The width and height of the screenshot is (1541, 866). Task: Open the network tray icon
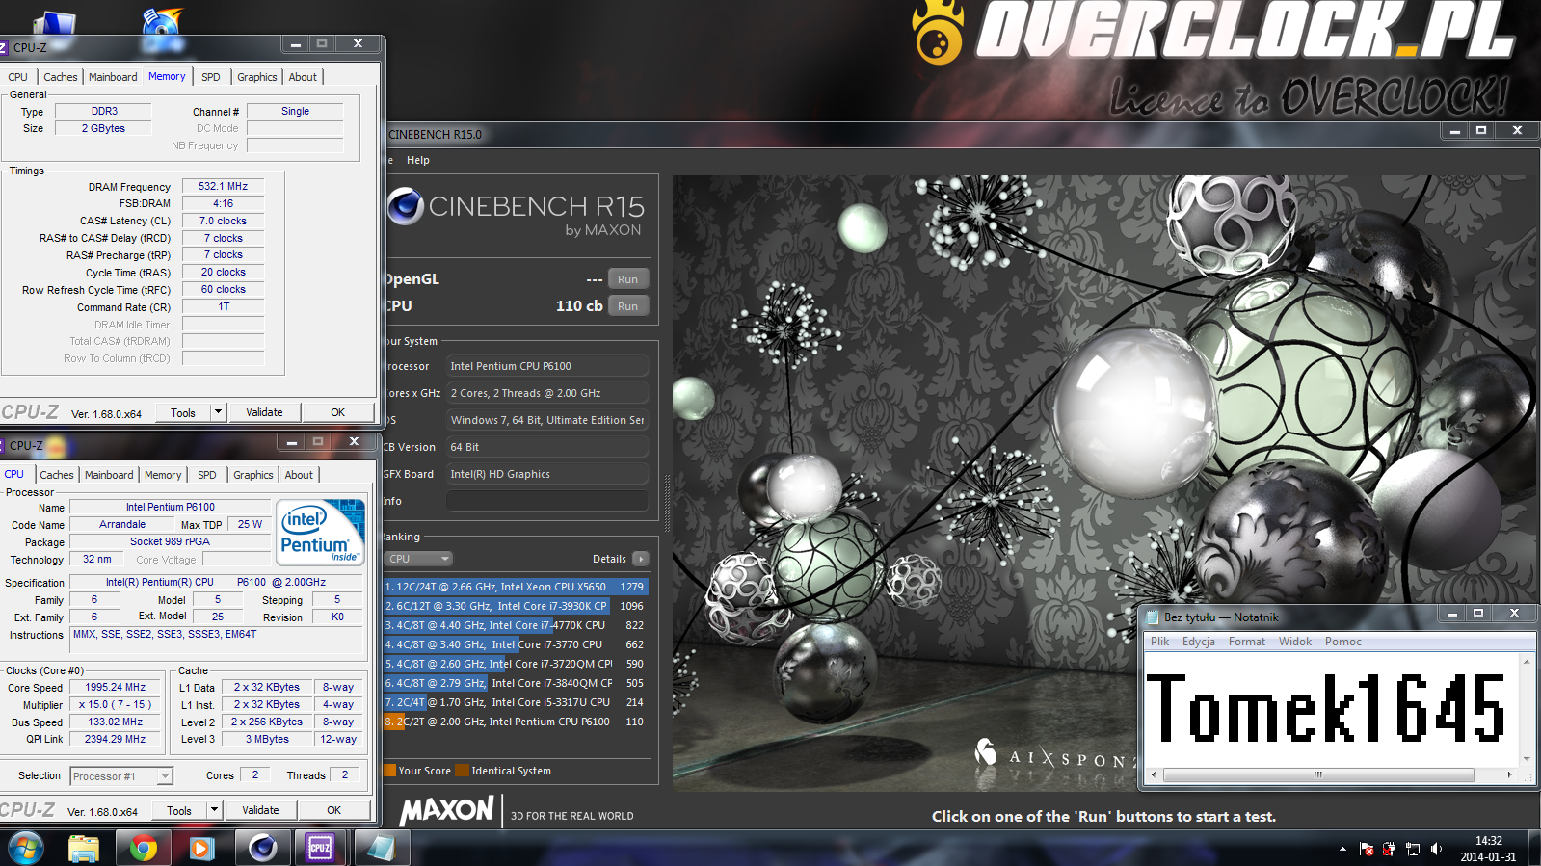coord(1413,849)
